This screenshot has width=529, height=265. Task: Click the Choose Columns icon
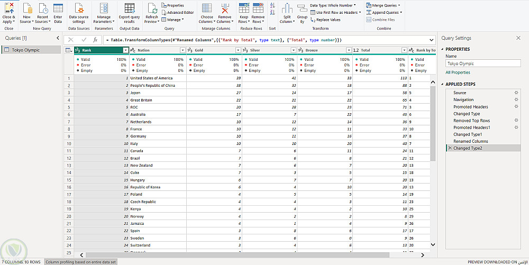207,8
